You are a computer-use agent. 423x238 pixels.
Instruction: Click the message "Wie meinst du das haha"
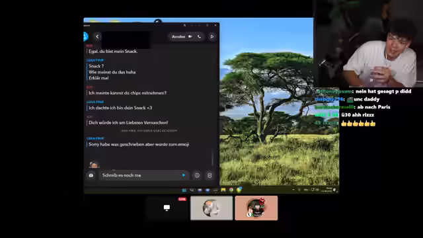coord(112,72)
